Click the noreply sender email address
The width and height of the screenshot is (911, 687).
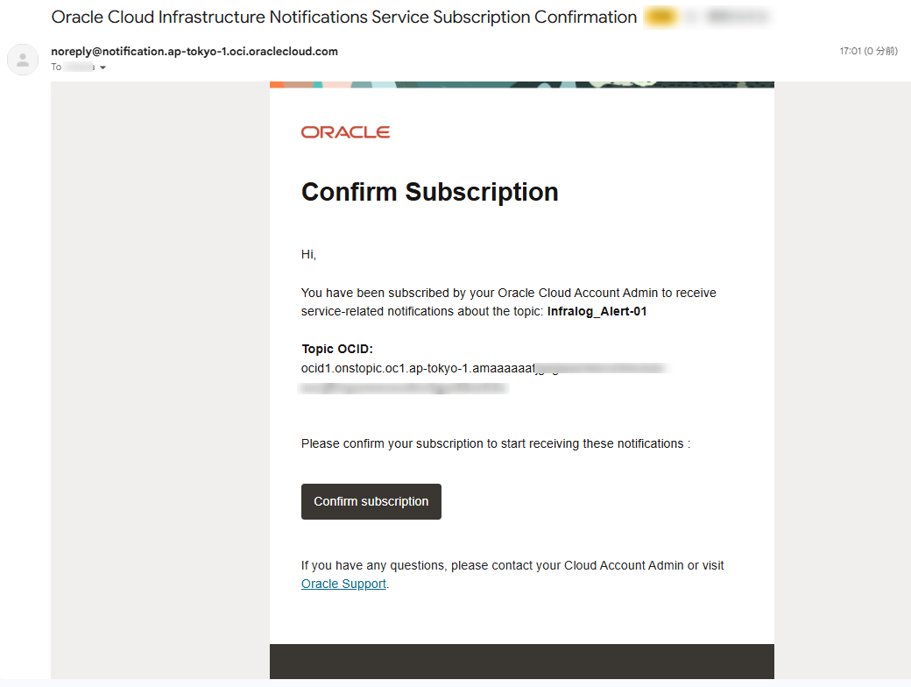(x=194, y=52)
